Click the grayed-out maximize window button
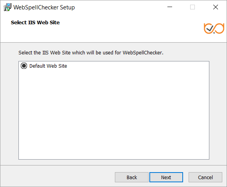This screenshot has width=227, height=187. [192, 7]
